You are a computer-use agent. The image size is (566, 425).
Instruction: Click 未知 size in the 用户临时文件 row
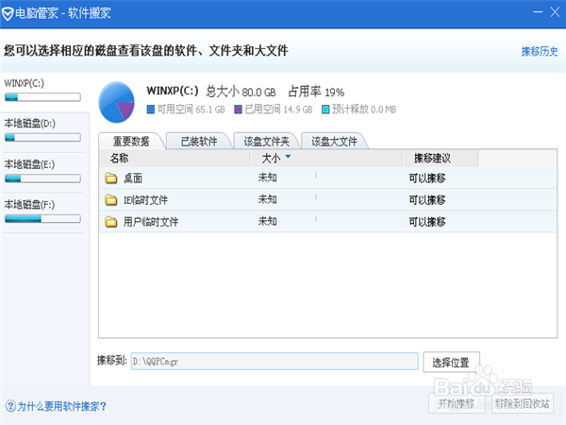click(268, 221)
